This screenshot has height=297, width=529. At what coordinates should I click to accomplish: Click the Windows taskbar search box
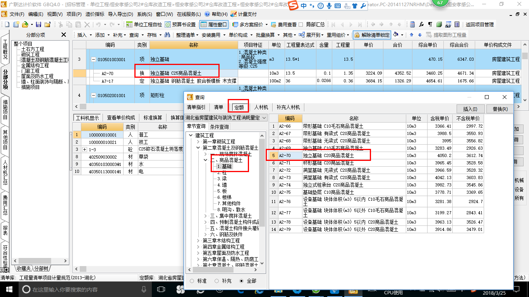coord(85,289)
